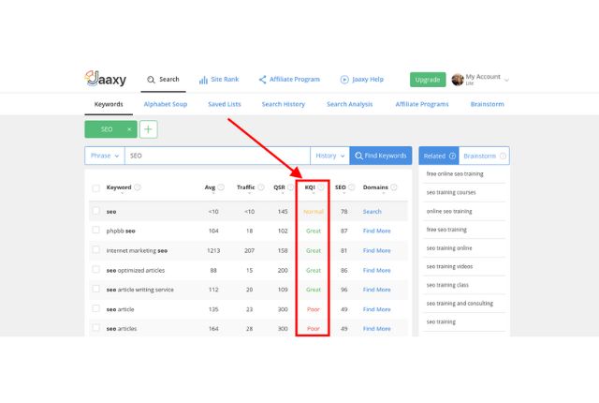Image resolution: width=599 pixels, height=403 pixels.
Task: Click related keyword 'seo training courses'
Action: [451, 192]
